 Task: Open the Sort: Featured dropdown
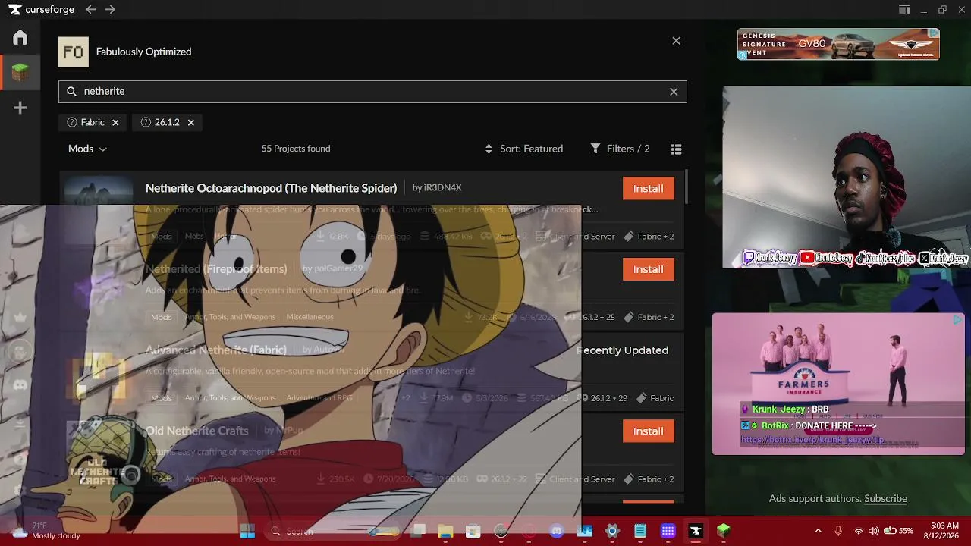point(524,149)
